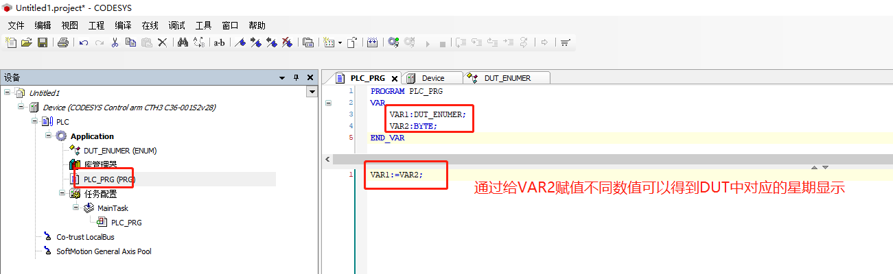893x274 pixels.
Task: Open the 工程 menu
Action: click(97, 25)
